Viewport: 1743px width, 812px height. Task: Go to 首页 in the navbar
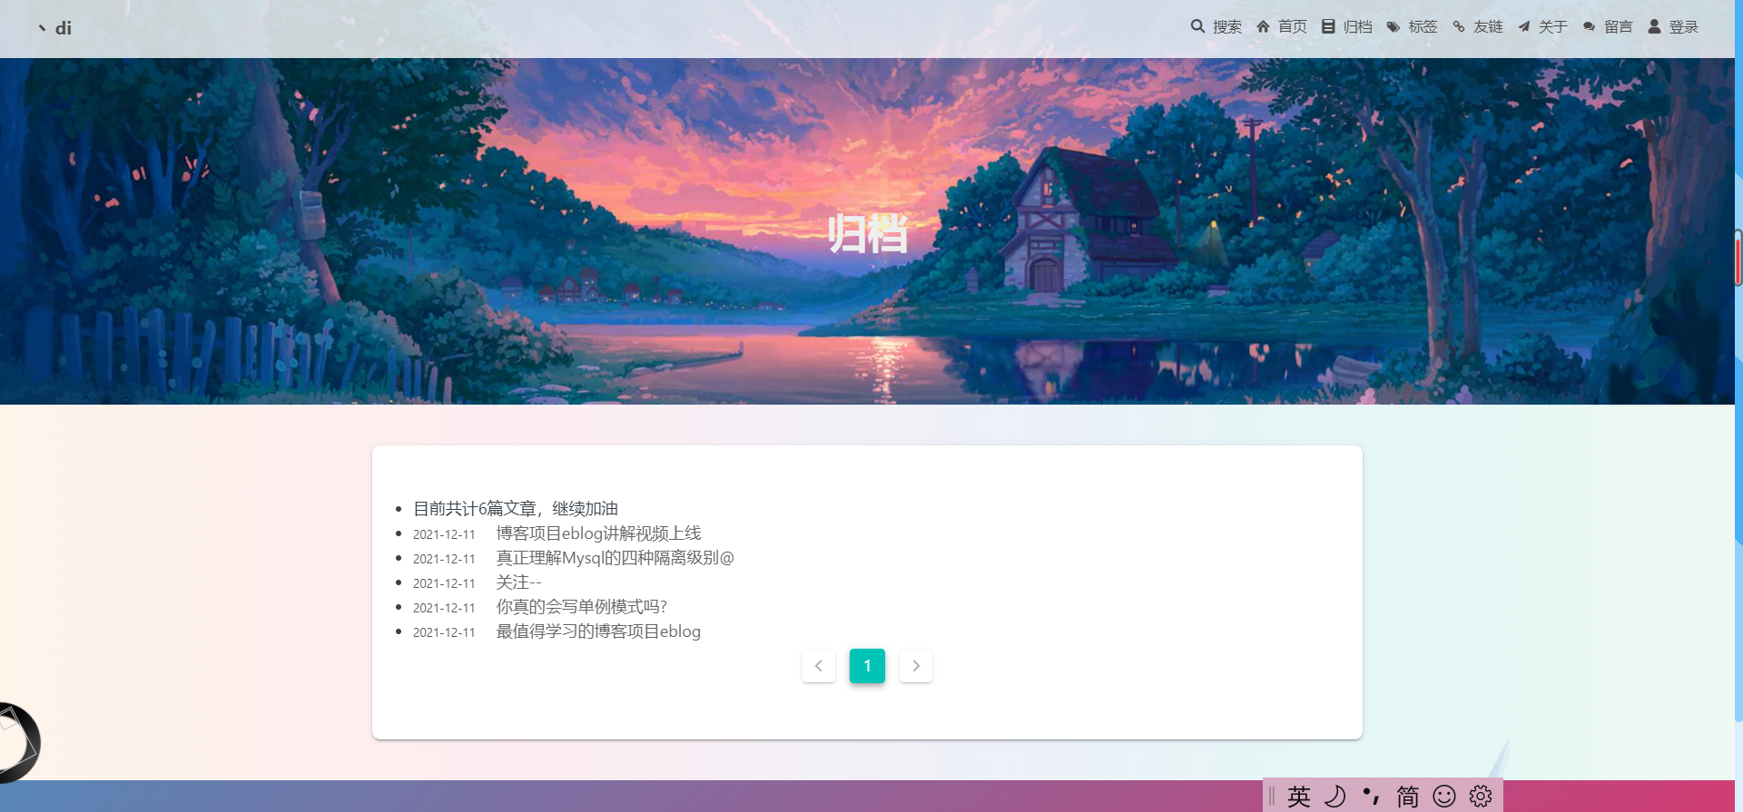pos(1293,27)
